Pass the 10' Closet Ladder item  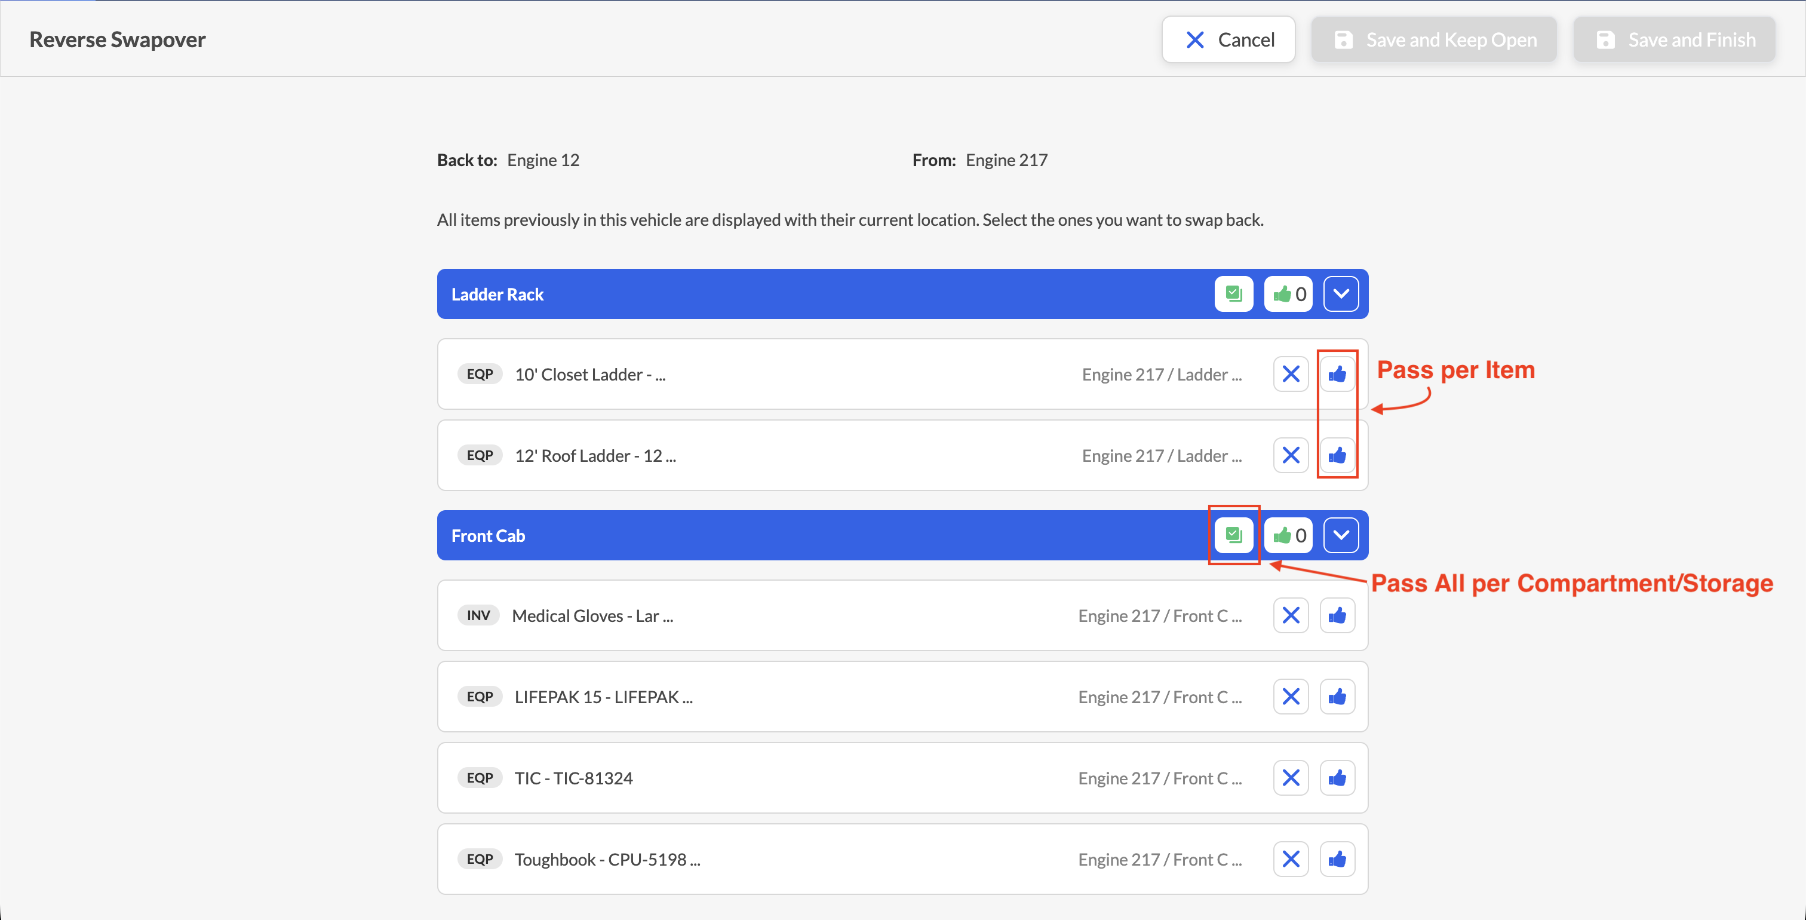click(1337, 374)
